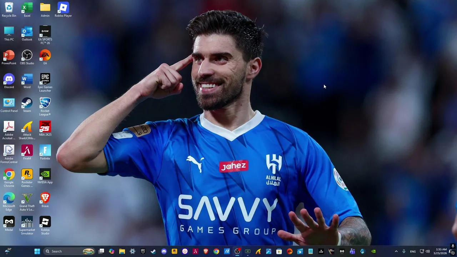Open Notepad from the taskbar
Screen dimensions: 457x257
tap(311, 251)
